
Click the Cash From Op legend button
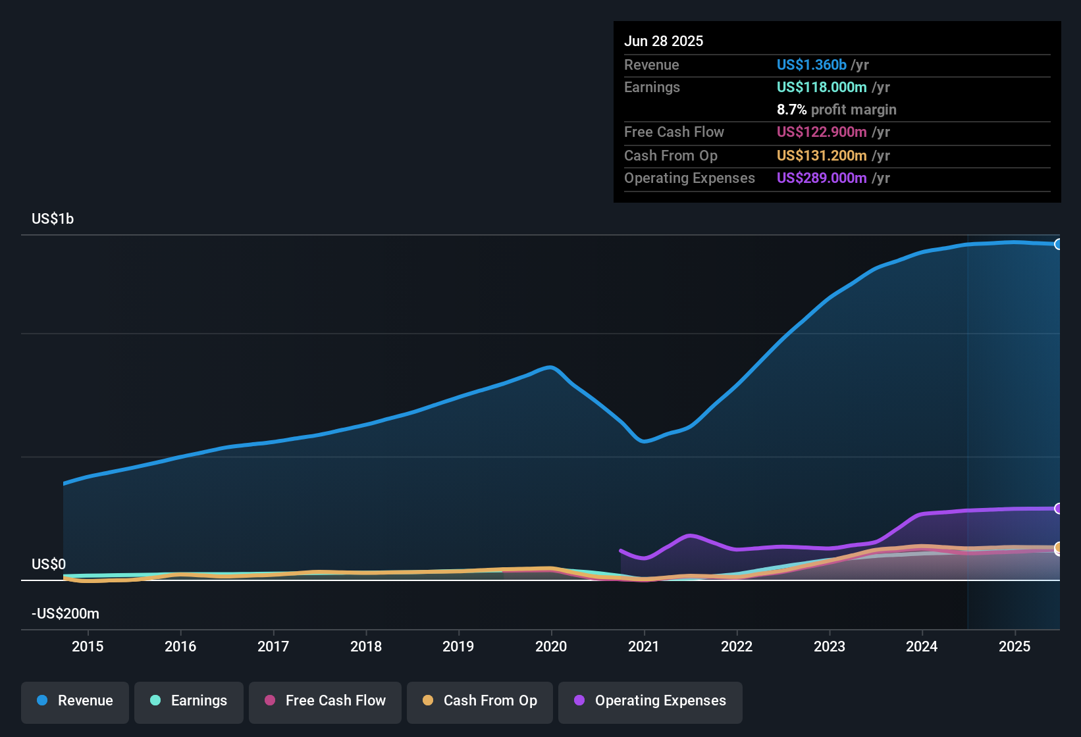(479, 701)
